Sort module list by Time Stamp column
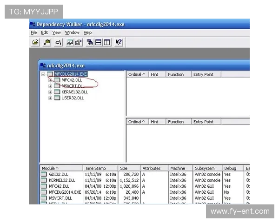Image resolution: width=279 pixels, height=223 pixels. tap(100, 168)
